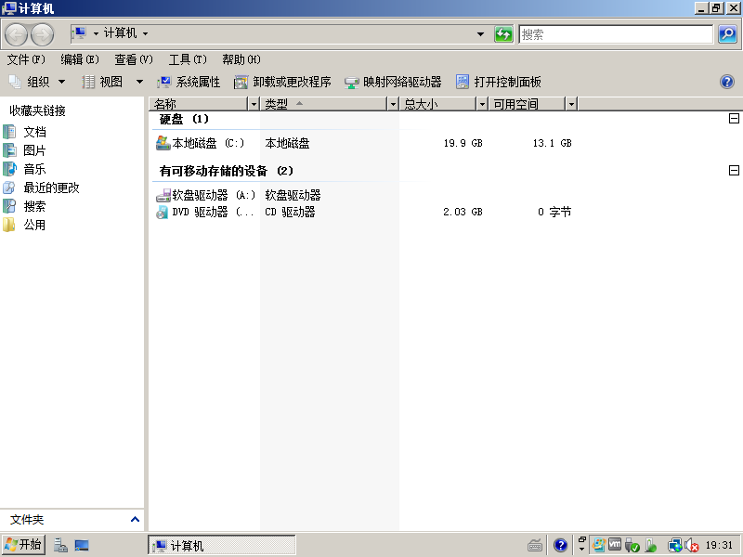The width and height of the screenshot is (743, 557).
Task: Click the 组织 toolbar button
Action: (x=36, y=82)
